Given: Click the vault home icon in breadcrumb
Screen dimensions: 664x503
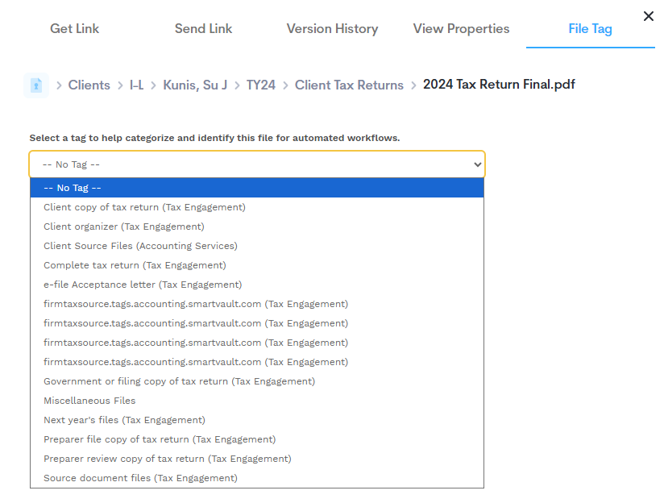Looking at the screenshot, I should (x=36, y=85).
